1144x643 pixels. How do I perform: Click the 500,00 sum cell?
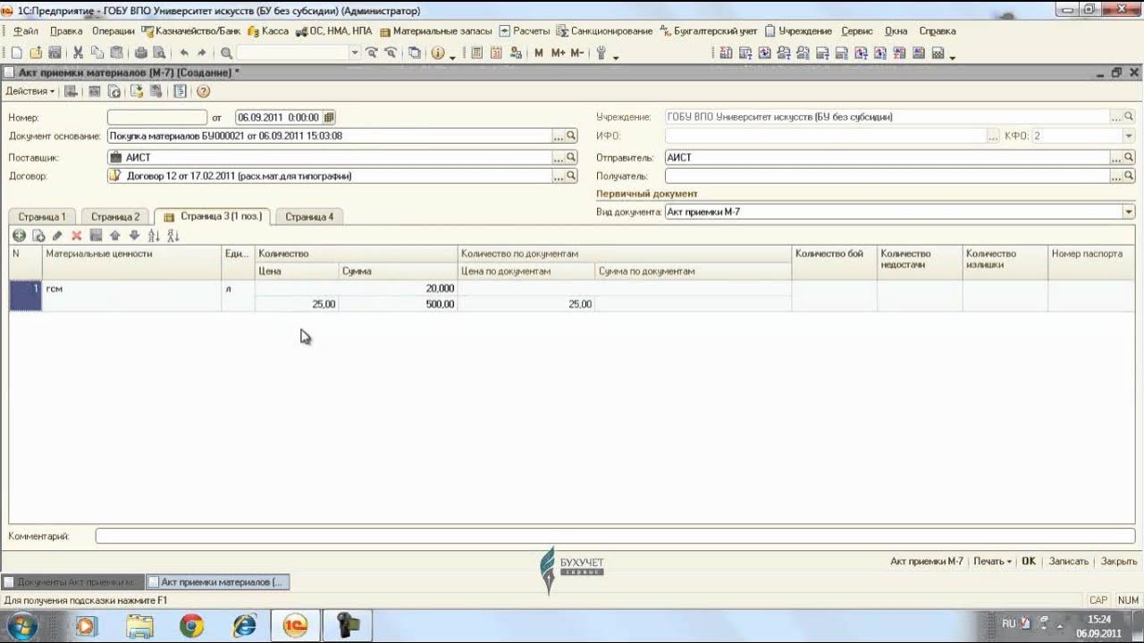click(399, 304)
